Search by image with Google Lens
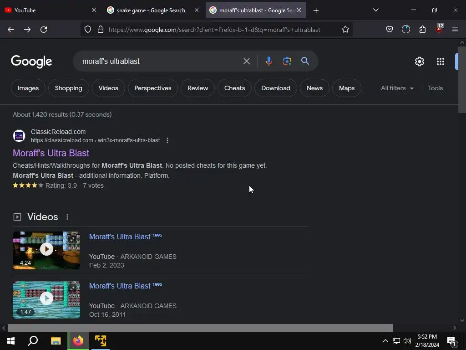The width and height of the screenshot is (466, 350). 287,62
